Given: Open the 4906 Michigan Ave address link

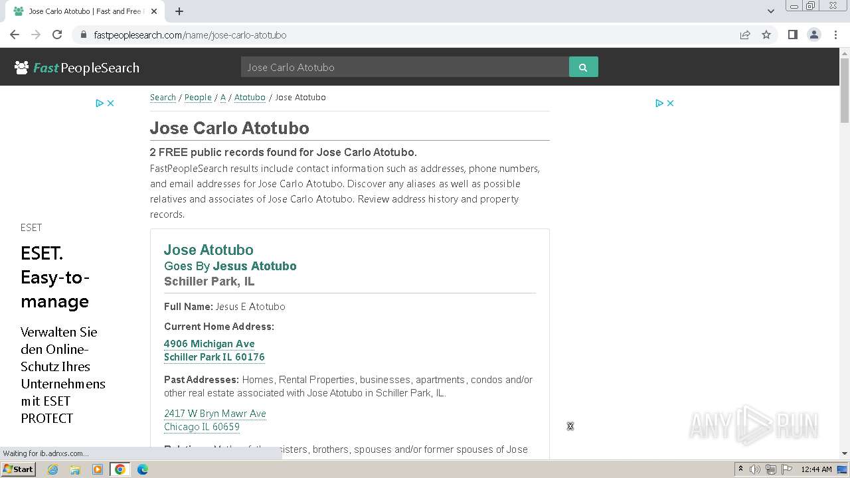Looking at the screenshot, I should pyautogui.click(x=214, y=350).
